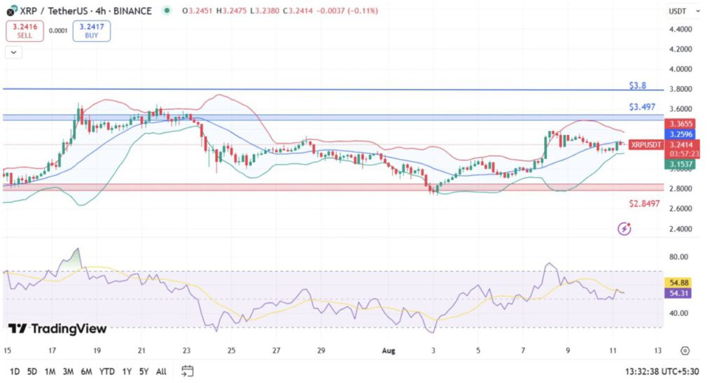Click the XRP coin logo icon
Viewport: 717px width, 383px height.
(x=11, y=11)
